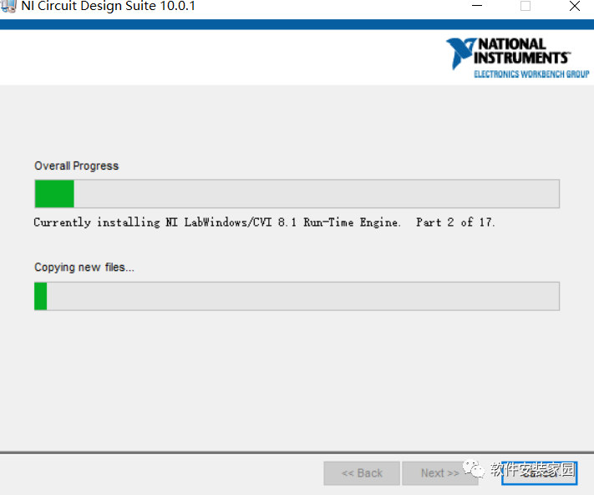The width and height of the screenshot is (594, 495).
Task: Click the 'Copying new files...' label
Action: coord(84,268)
